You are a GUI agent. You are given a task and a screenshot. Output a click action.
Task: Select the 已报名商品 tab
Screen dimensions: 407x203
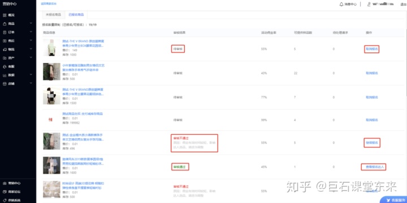[x=76, y=15]
